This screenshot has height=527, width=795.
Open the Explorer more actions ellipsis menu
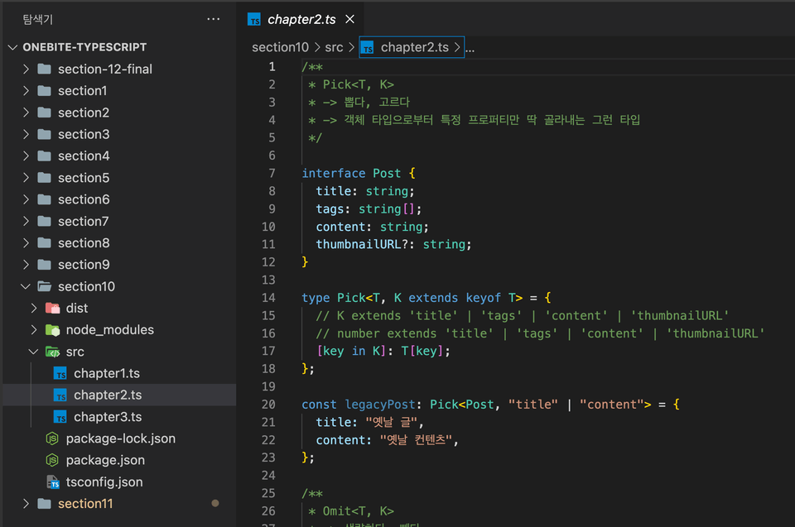coord(214,19)
